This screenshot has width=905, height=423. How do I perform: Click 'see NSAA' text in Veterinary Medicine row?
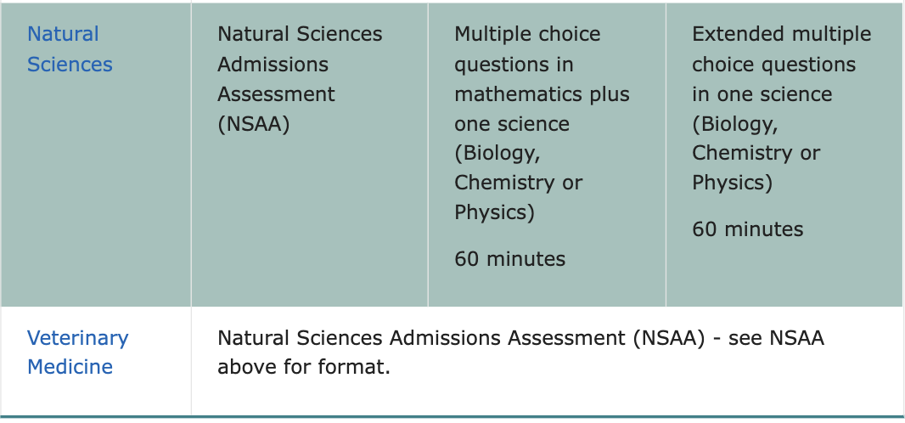776,337
